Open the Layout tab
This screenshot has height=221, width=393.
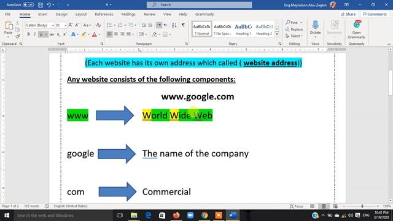pos(81,14)
